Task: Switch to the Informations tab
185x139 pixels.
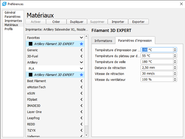Action: point(103,41)
